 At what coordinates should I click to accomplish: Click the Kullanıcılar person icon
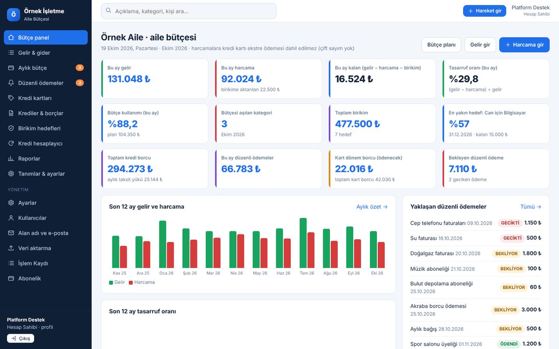pos(11,218)
